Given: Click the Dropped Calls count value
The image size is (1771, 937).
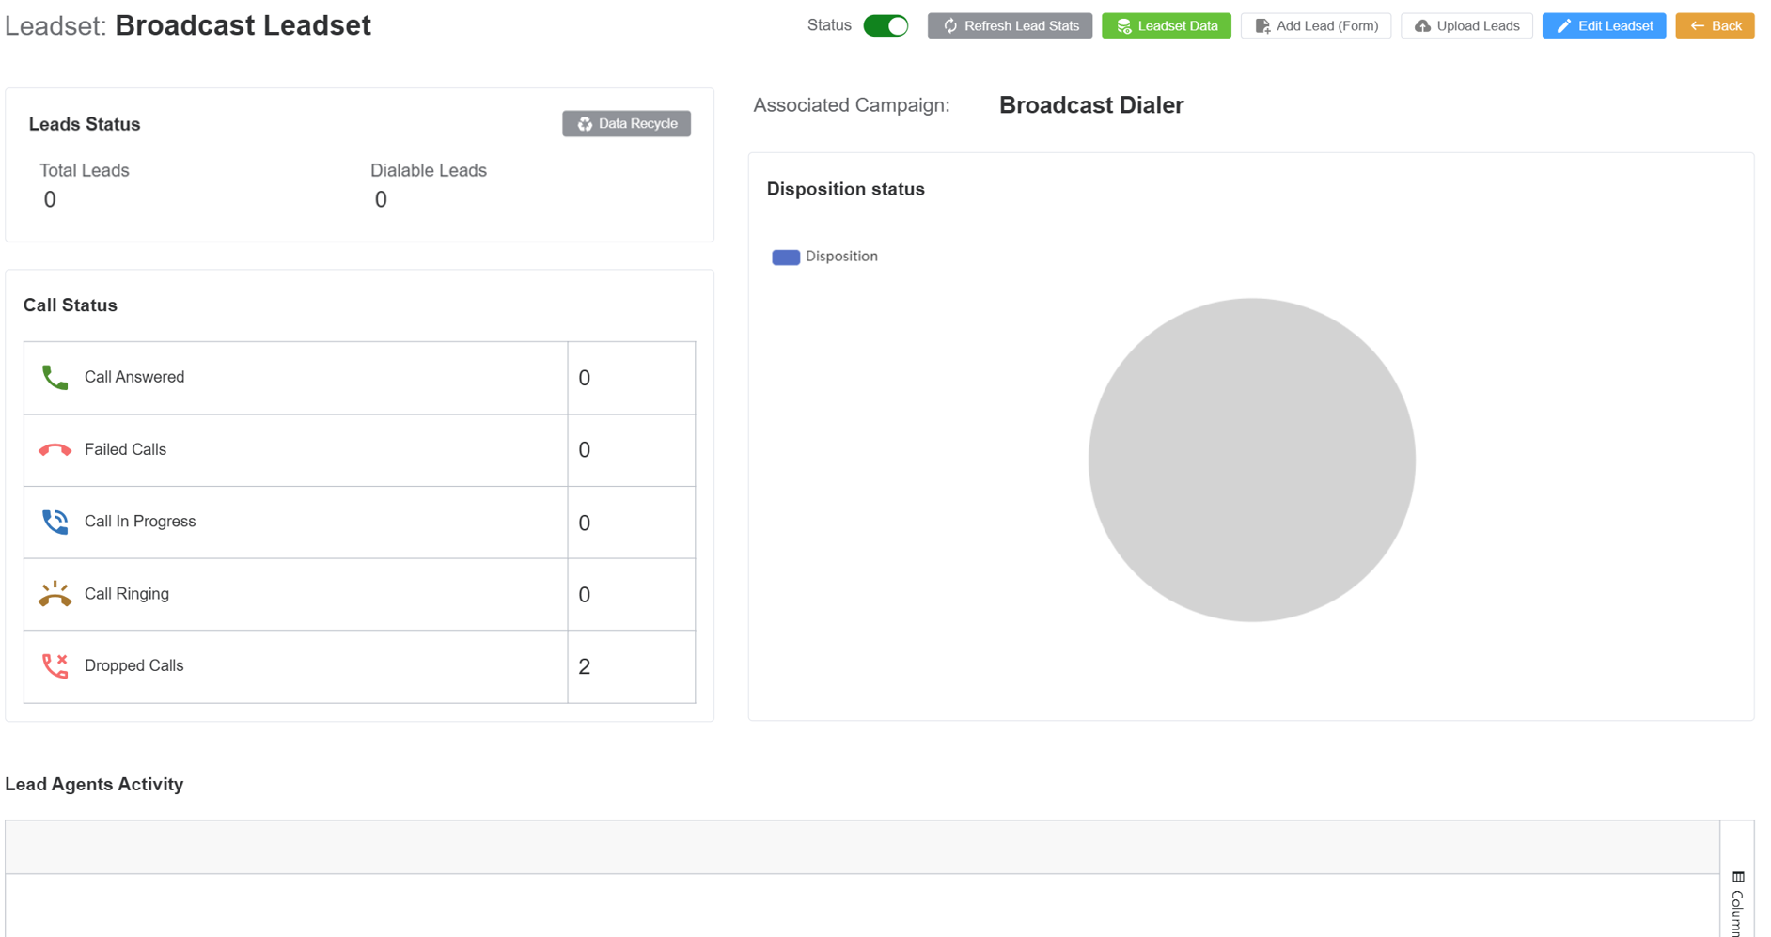Looking at the screenshot, I should coord(585,666).
